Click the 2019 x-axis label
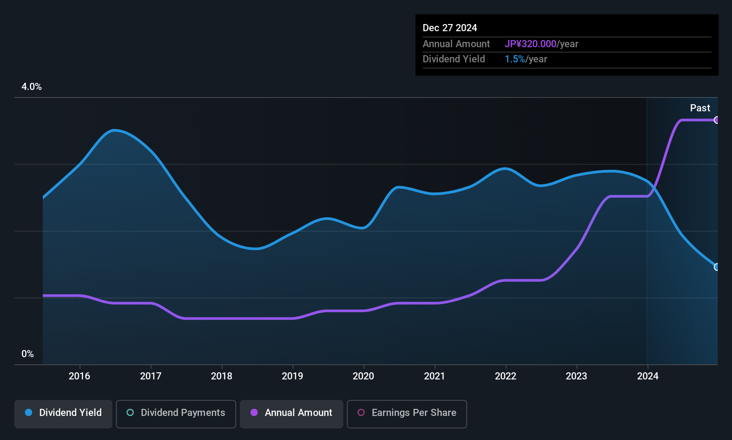 coord(292,376)
